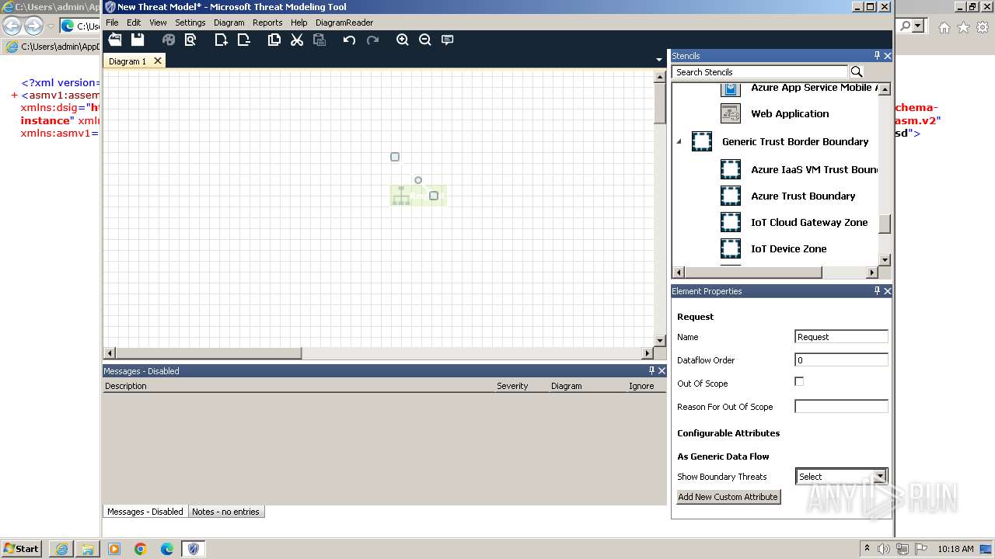Collapse the Generic Trust Border Boundary group
Screen dimensions: 995x559
[x=679, y=141]
